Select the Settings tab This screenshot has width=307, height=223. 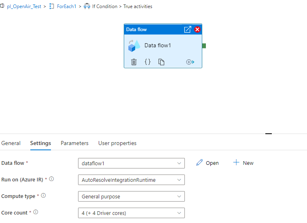(40, 143)
